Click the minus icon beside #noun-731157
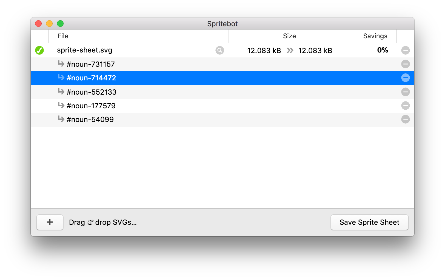The height and width of the screenshot is (280, 445). [x=406, y=64]
